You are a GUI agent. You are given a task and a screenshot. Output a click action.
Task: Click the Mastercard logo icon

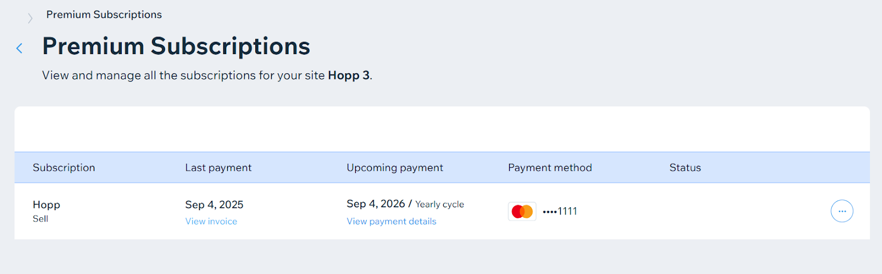click(x=522, y=211)
